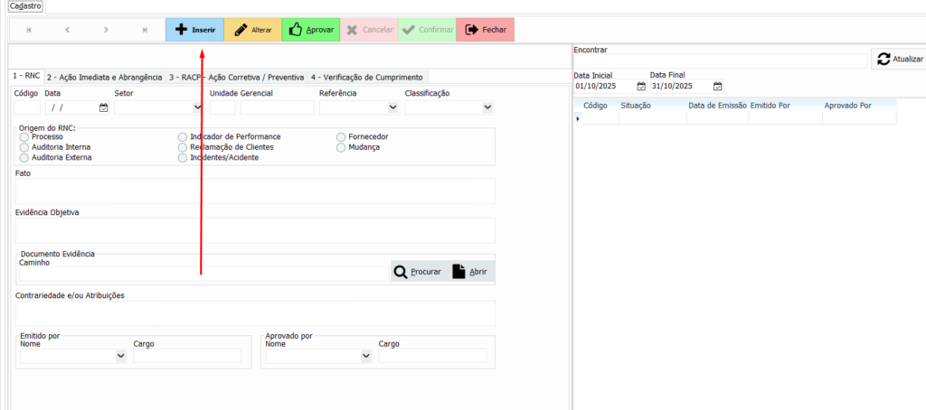926x410 pixels.
Task: Click the Data de Emissão column header
Action: point(716,106)
